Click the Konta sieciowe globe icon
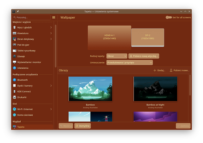The width and height of the screenshot is (203, 143). [x=14, y=115]
